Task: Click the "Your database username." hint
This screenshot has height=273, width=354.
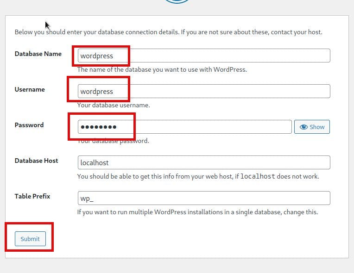Action: coord(114,105)
